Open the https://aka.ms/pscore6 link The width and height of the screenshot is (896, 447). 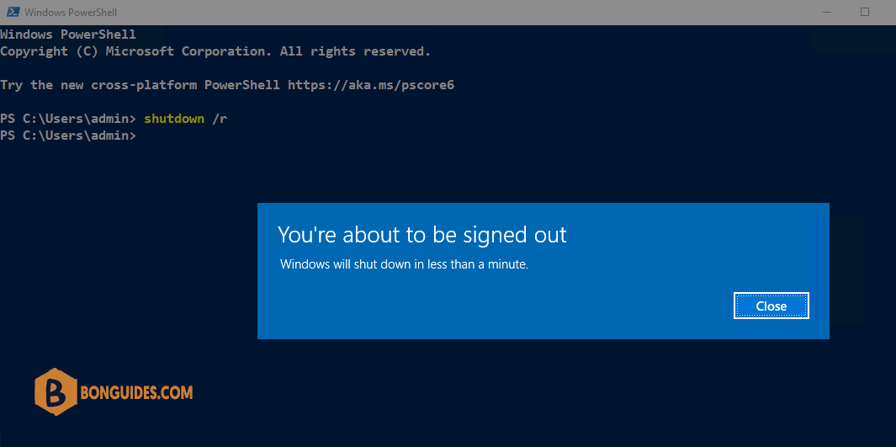click(371, 85)
